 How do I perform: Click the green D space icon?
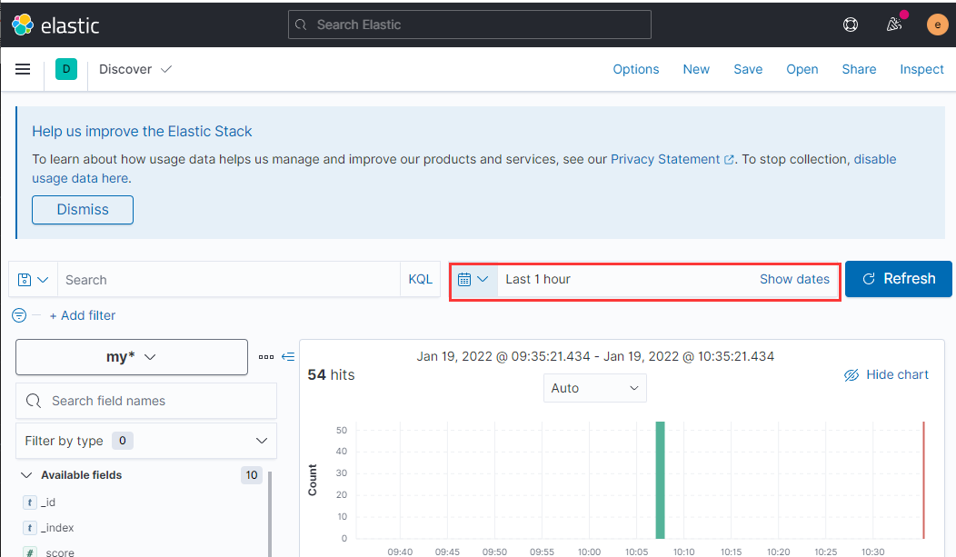click(66, 69)
